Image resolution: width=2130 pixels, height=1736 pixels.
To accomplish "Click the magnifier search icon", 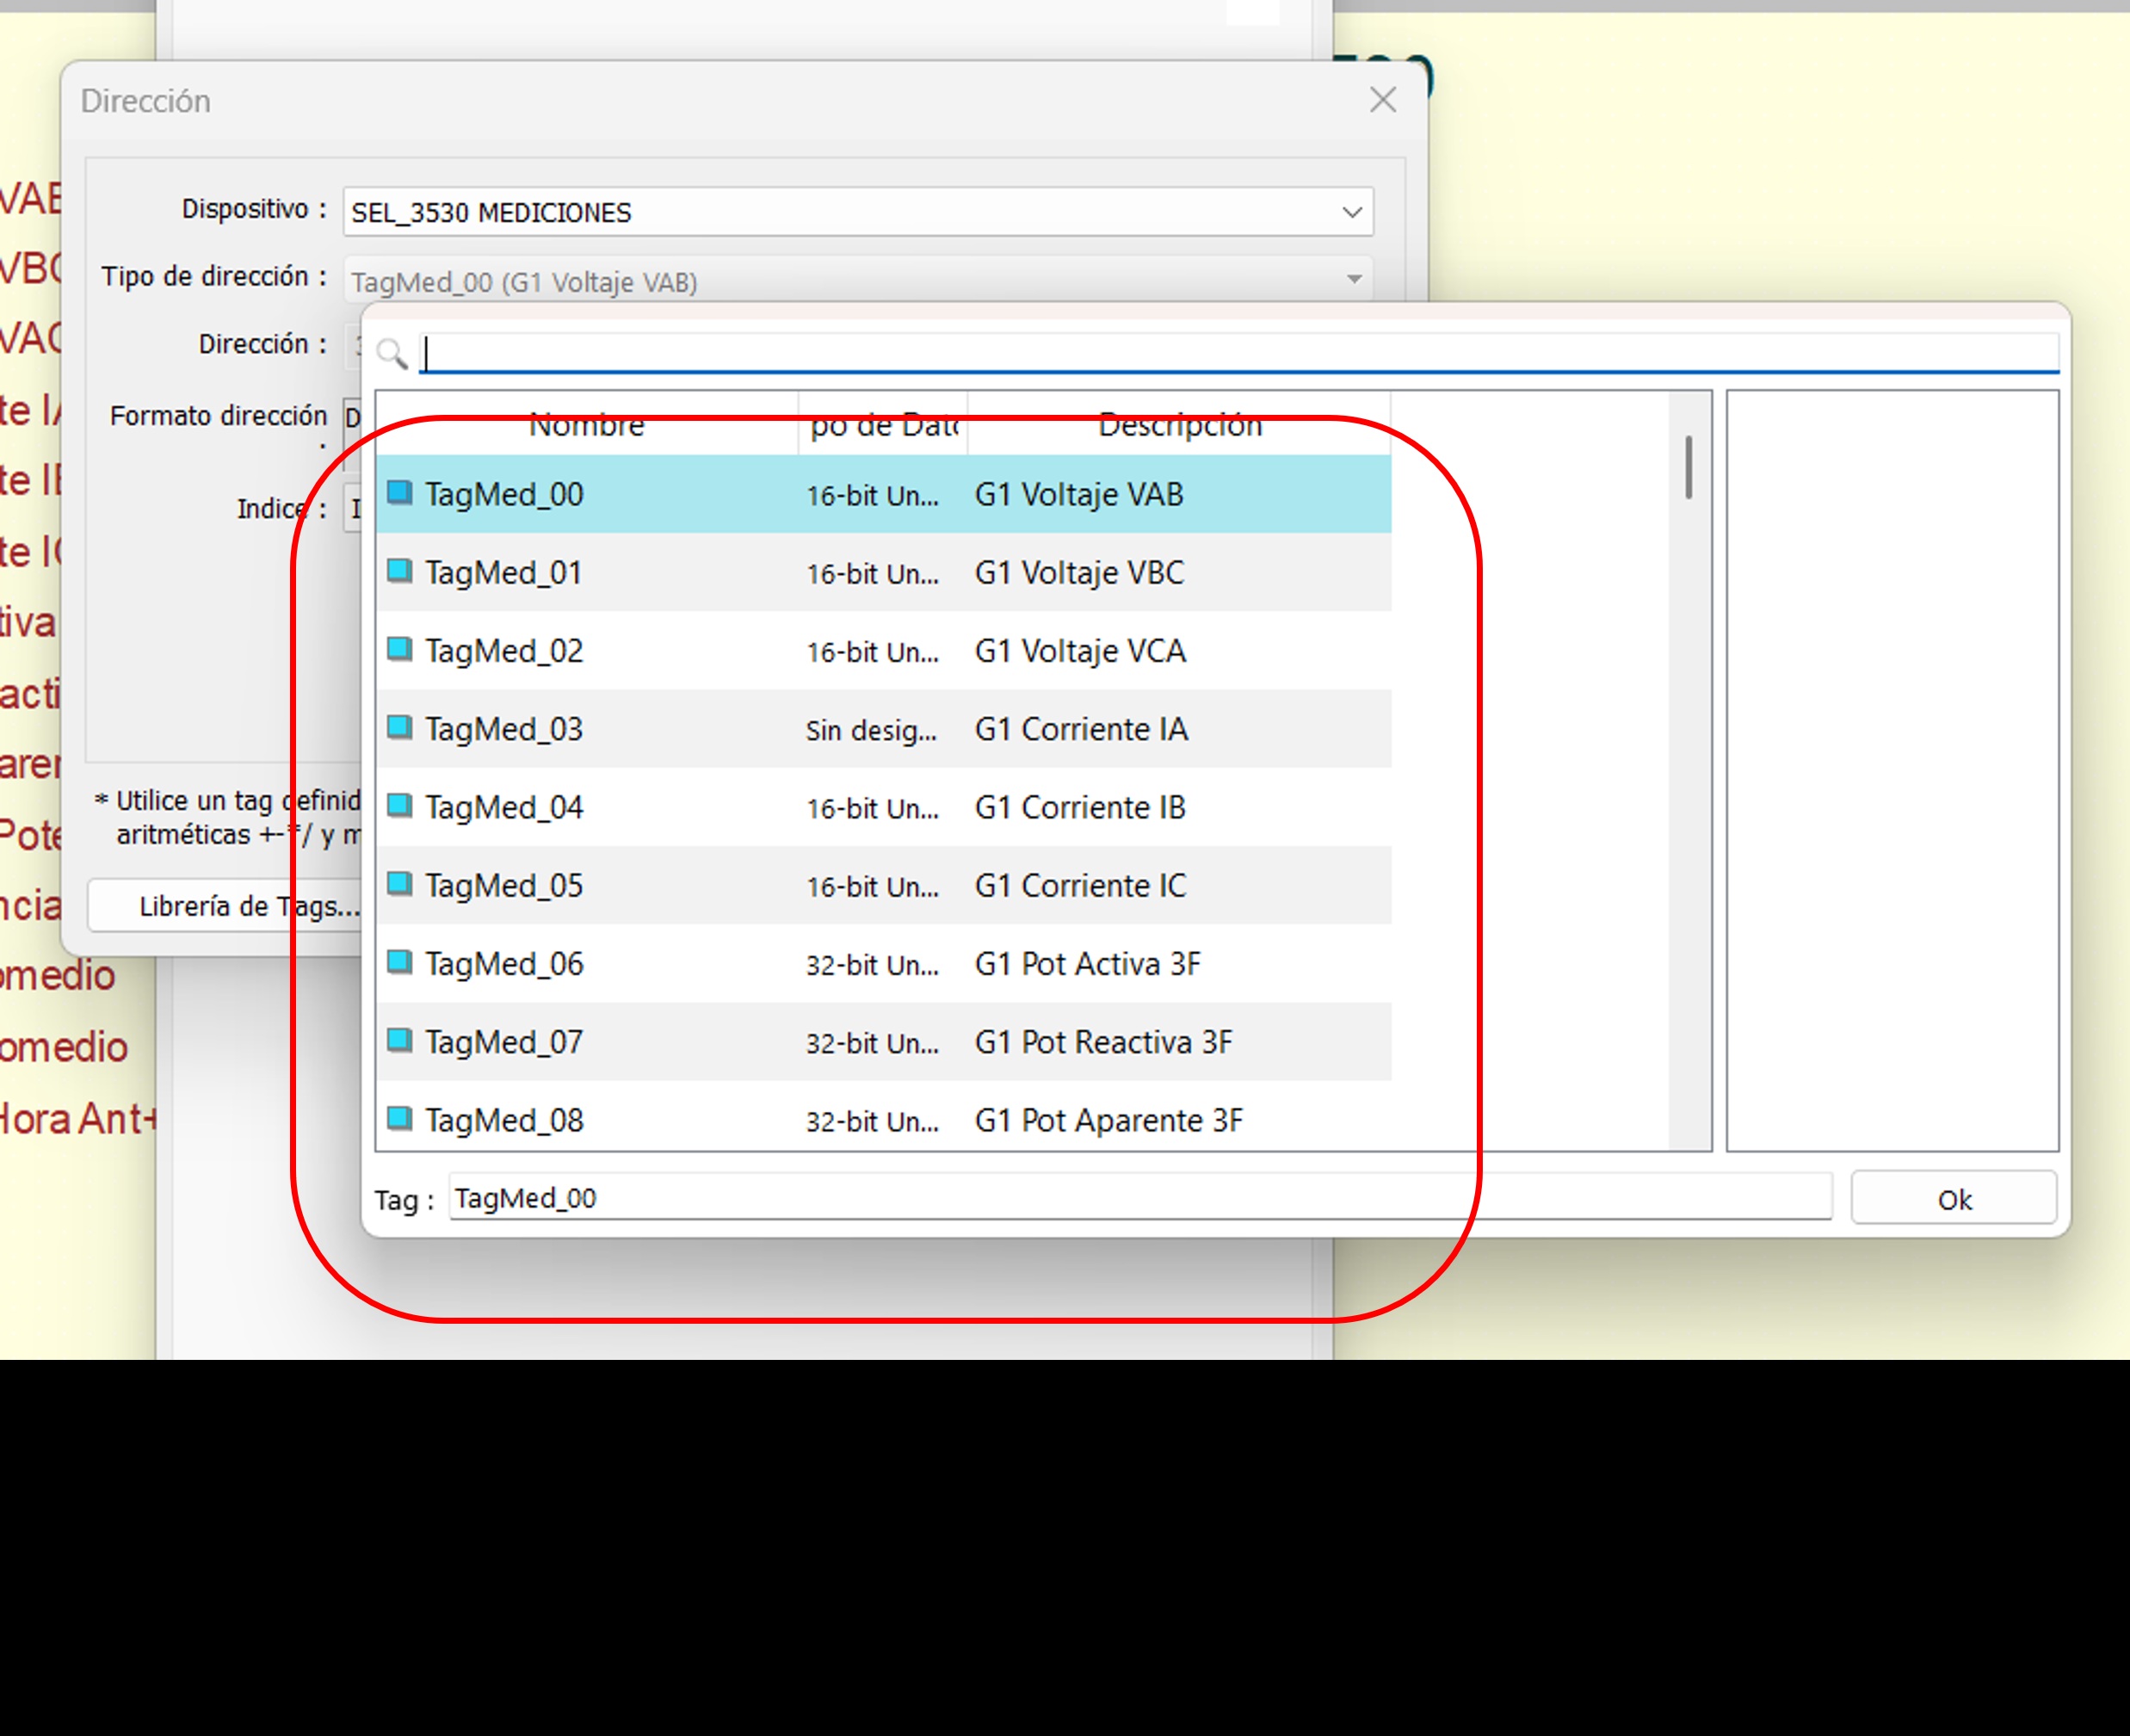I will [x=392, y=353].
